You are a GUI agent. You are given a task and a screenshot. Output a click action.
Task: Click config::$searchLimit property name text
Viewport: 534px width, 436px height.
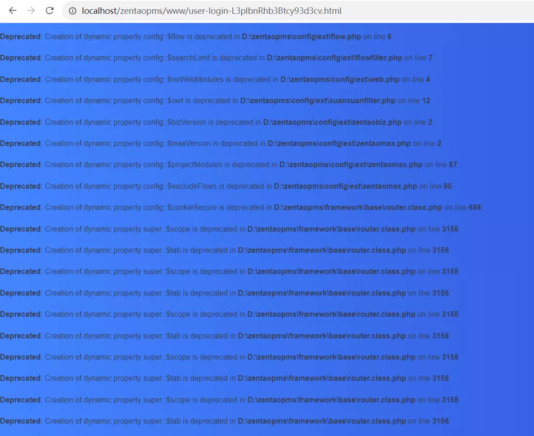click(x=177, y=58)
